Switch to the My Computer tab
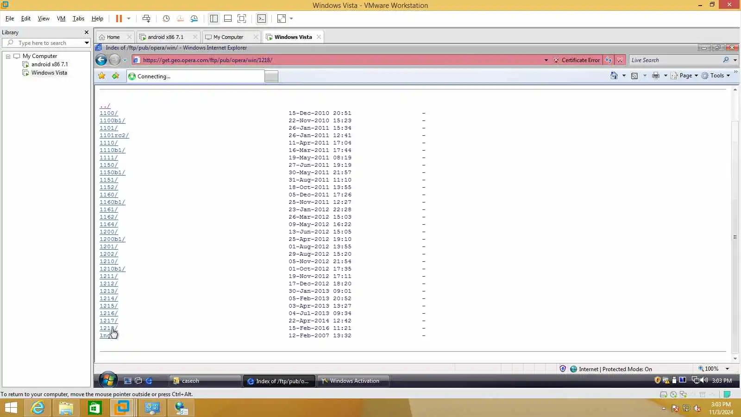The width and height of the screenshot is (741, 417). (x=228, y=37)
